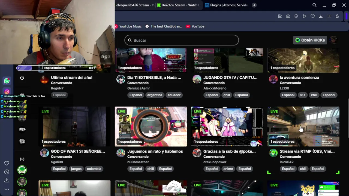Open WhatsApp in the browser sidebar

7,81
